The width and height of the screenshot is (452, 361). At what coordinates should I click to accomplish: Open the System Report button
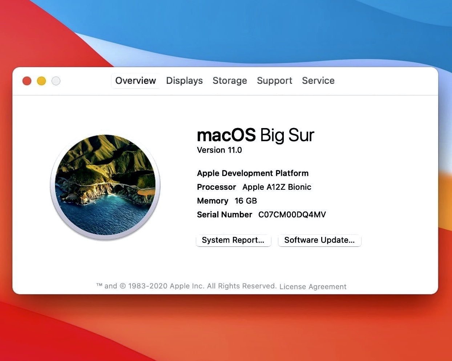233,240
